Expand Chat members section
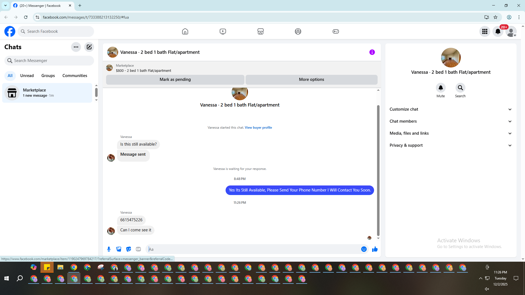The image size is (525, 295). 450,121
